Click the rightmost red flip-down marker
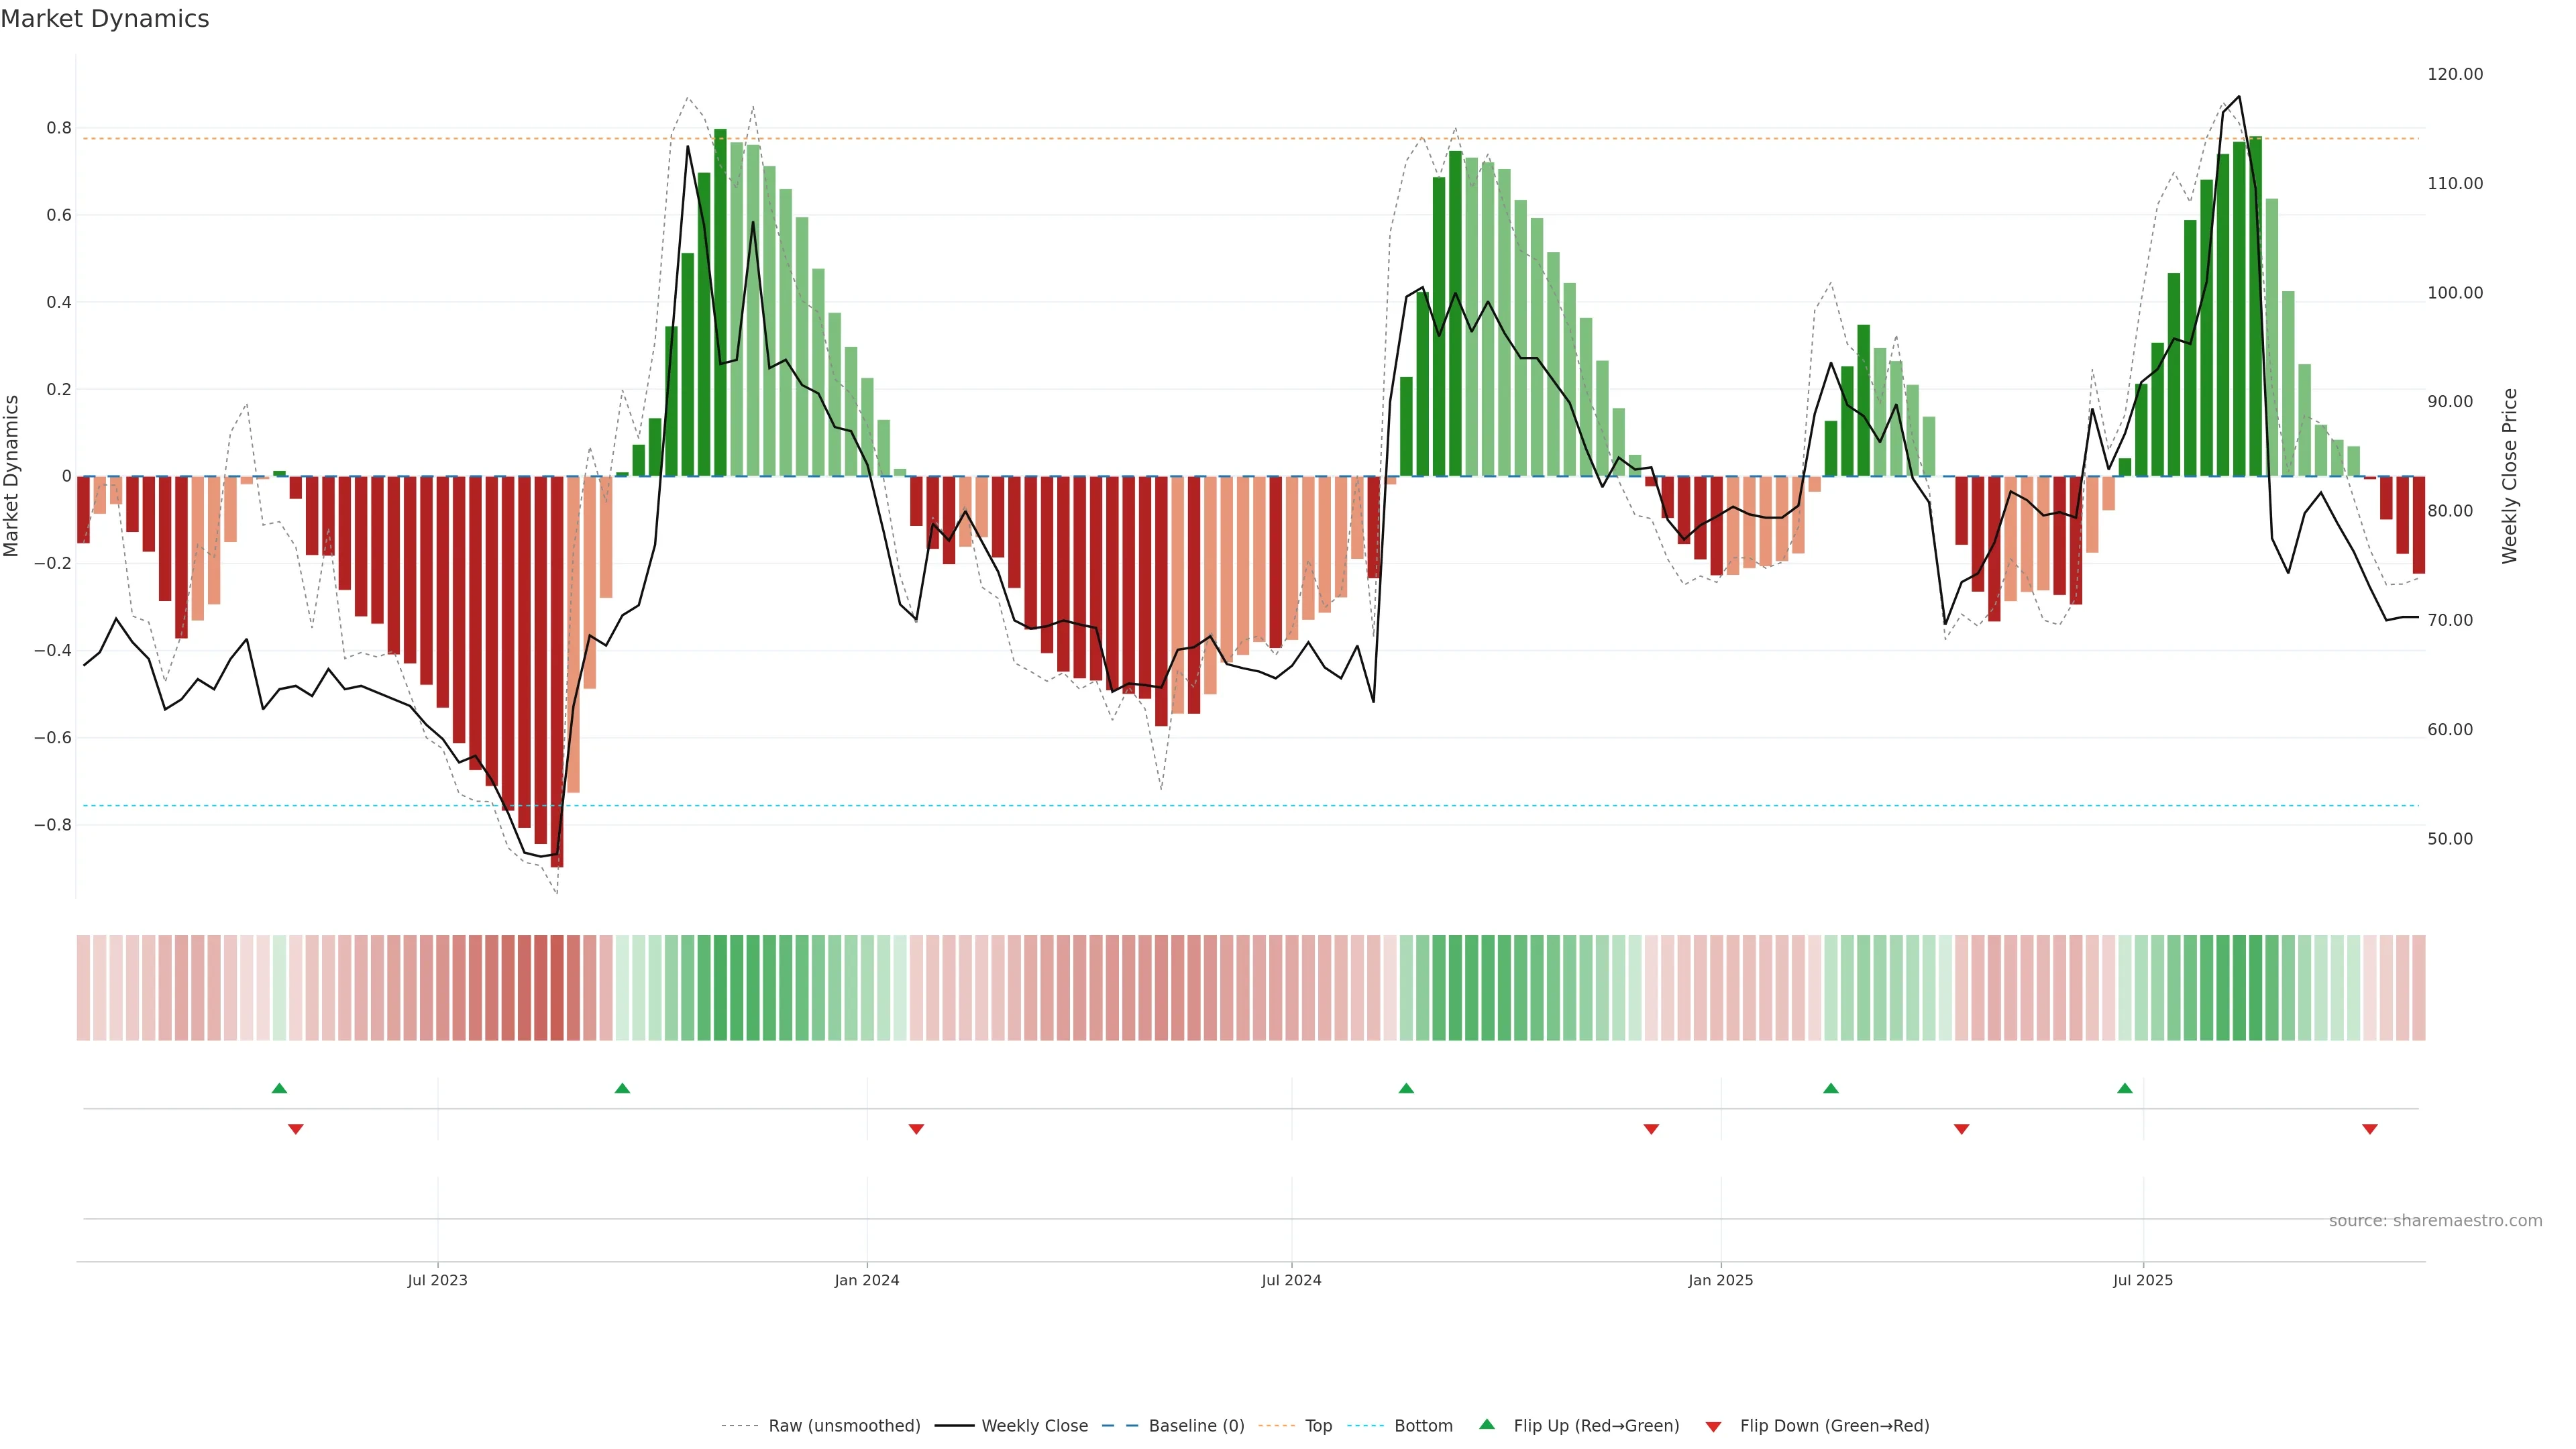 coord(2369,1129)
